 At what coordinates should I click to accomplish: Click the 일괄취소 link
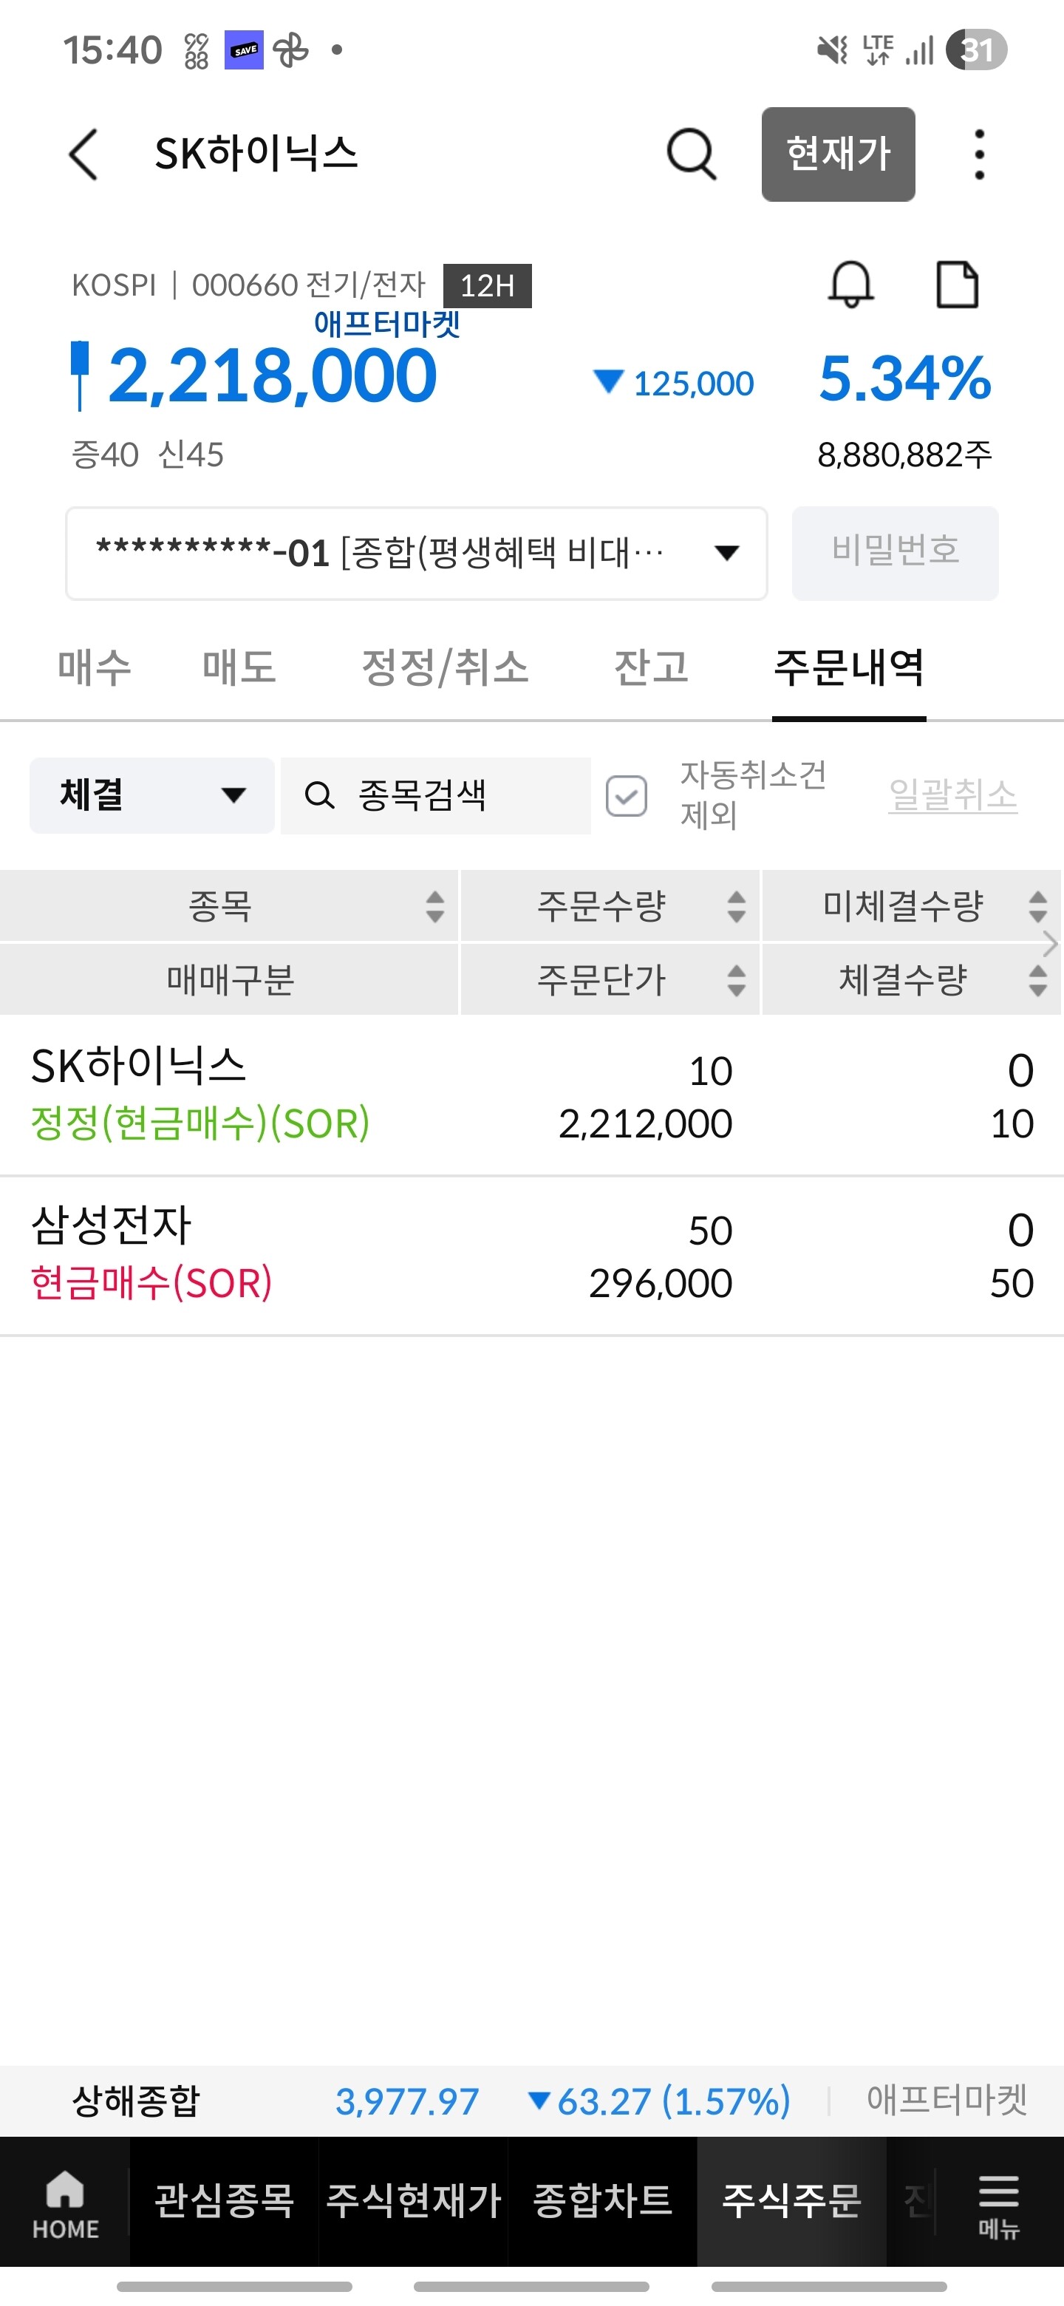[x=952, y=795]
